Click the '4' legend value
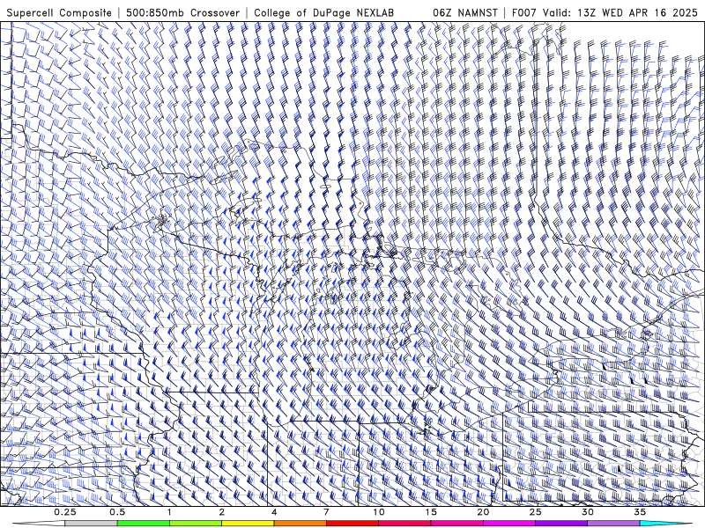Viewport: 705px width, 528px height. point(274,512)
